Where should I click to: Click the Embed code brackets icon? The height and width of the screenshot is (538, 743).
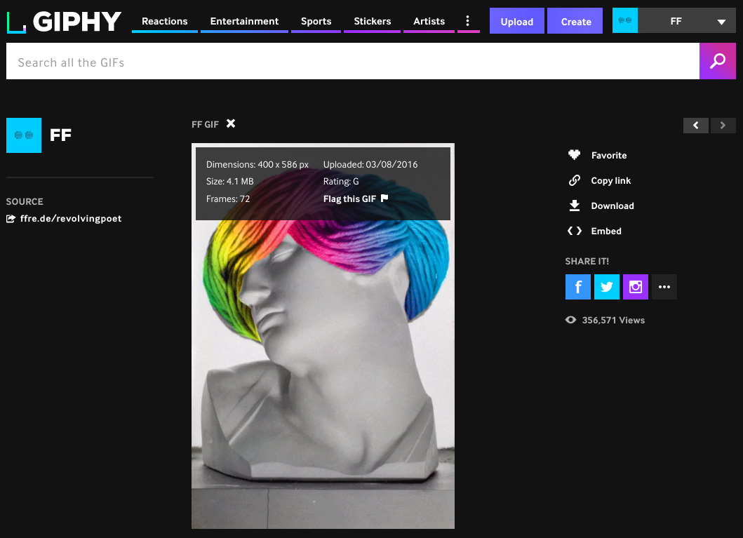click(575, 231)
